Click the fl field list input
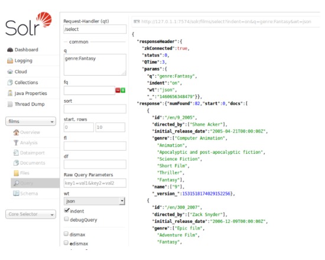Image resolution: width=325 pixels, height=260 pixels. click(95, 146)
